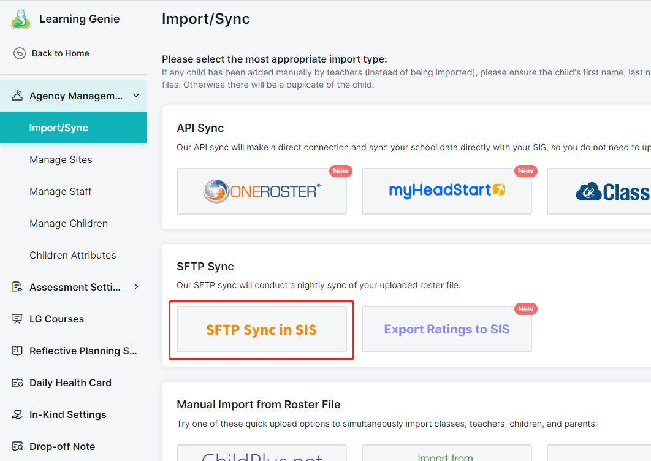Open the Import/Sync menu item
This screenshot has height=461, width=651.
(x=74, y=128)
